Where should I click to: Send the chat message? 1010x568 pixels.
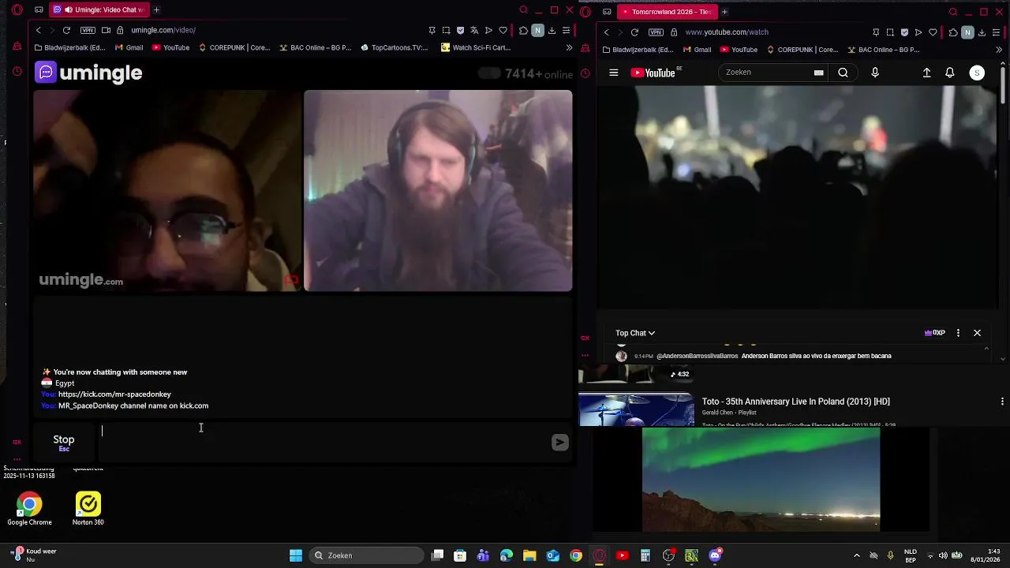(x=559, y=443)
